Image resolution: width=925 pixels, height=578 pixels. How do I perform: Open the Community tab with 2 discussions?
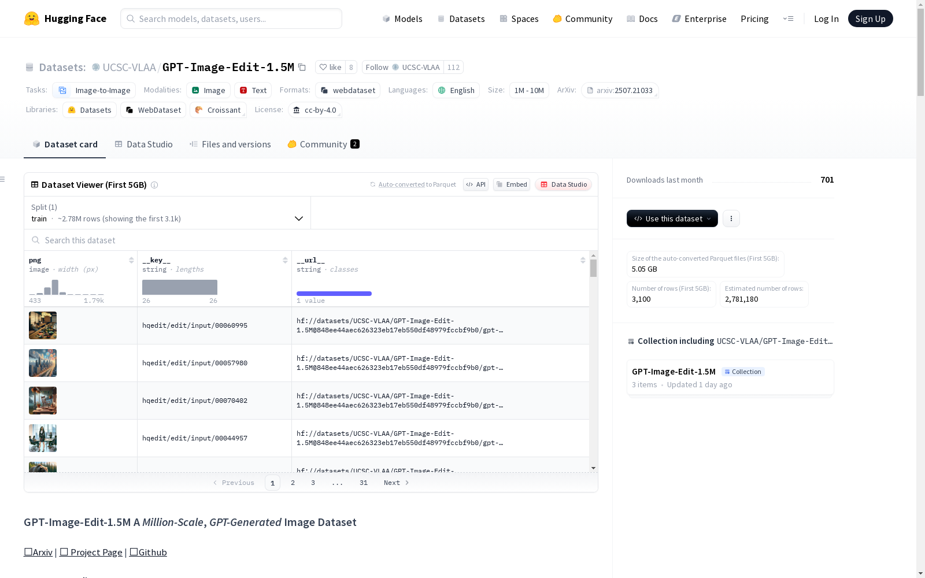pyautogui.click(x=323, y=144)
